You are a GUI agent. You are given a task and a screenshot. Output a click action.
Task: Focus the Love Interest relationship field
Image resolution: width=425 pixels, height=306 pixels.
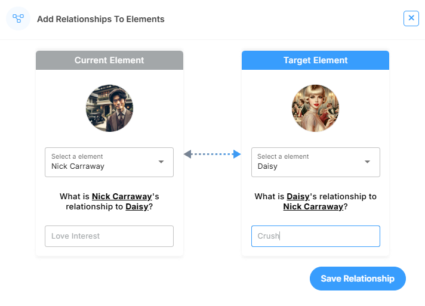pos(109,236)
